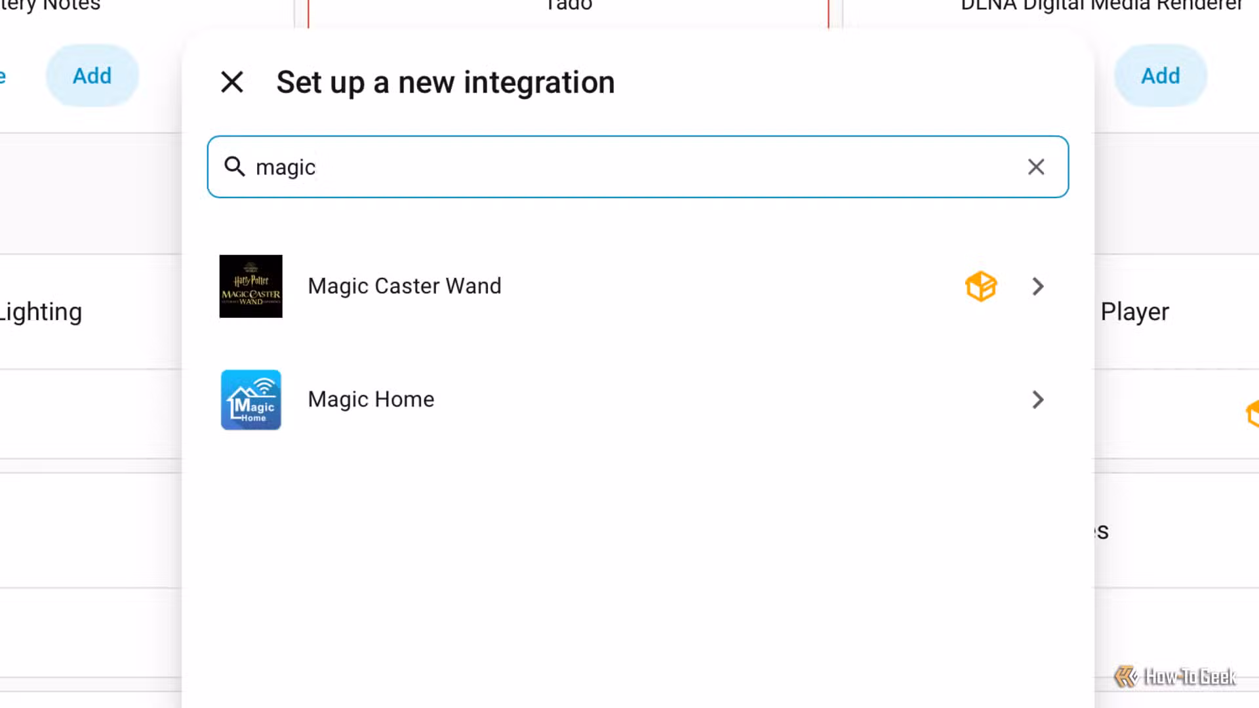Open Magic Home using its right chevron
This screenshot has height=708, width=1259.
(1037, 400)
